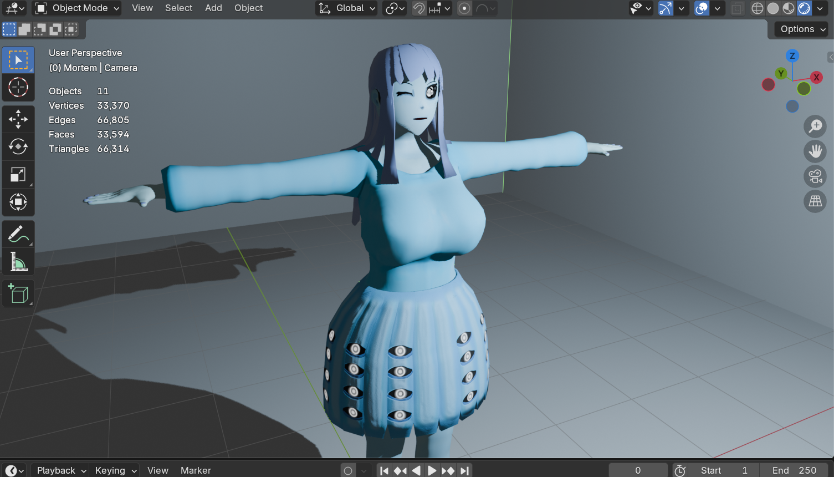Pick the Transform tool
This screenshot has width=834, height=477.
click(18, 202)
